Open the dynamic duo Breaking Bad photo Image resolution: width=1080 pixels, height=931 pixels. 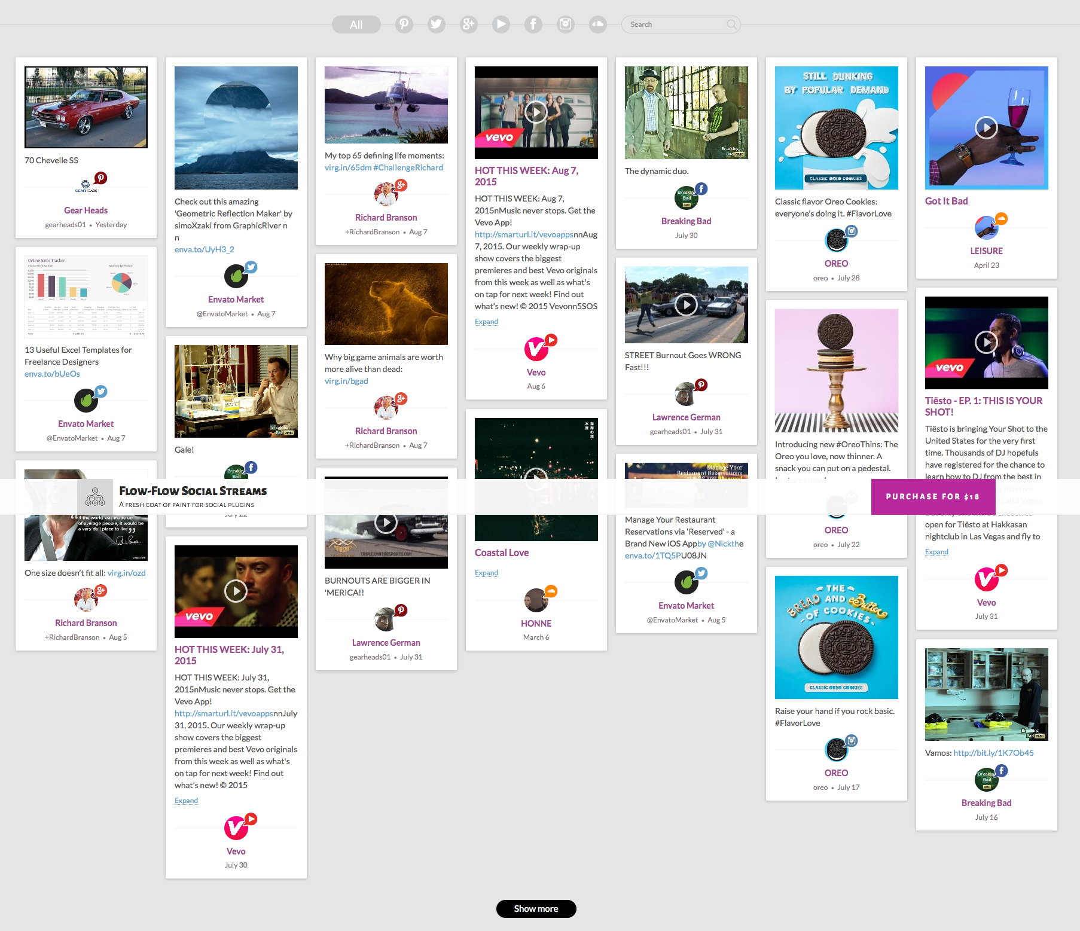click(x=687, y=113)
